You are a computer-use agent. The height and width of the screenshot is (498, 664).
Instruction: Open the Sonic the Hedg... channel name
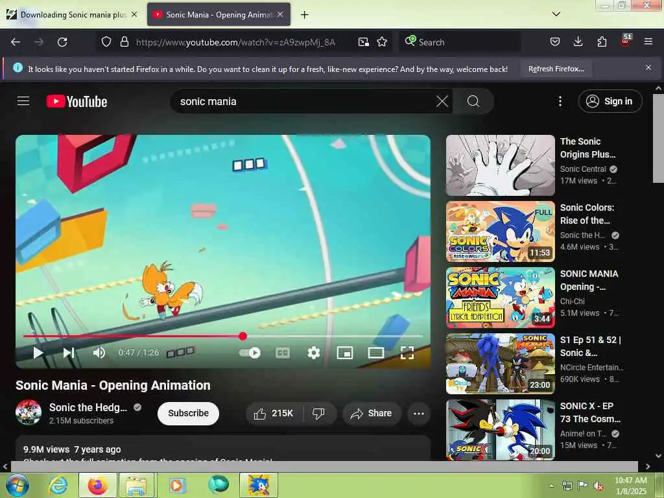[88, 407]
